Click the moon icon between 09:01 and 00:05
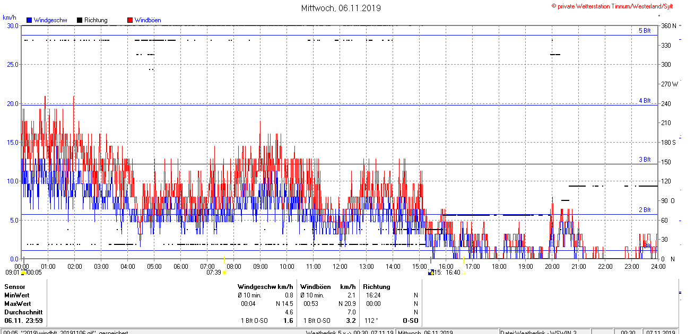This screenshot has height=334, width=695. [x=23, y=273]
